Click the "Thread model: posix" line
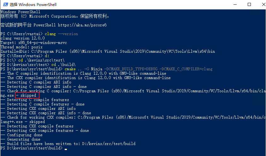This screenshot has width=266, height=156. pyautogui.click(x=22, y=47)
